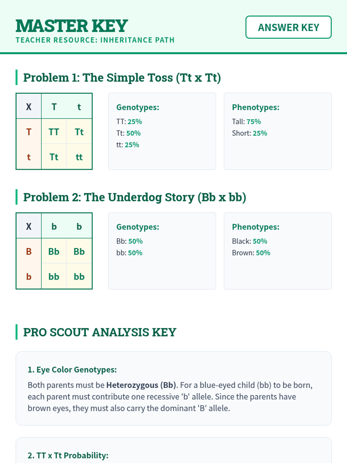Click the Black: 50% phenotype line

pos(249,241)
